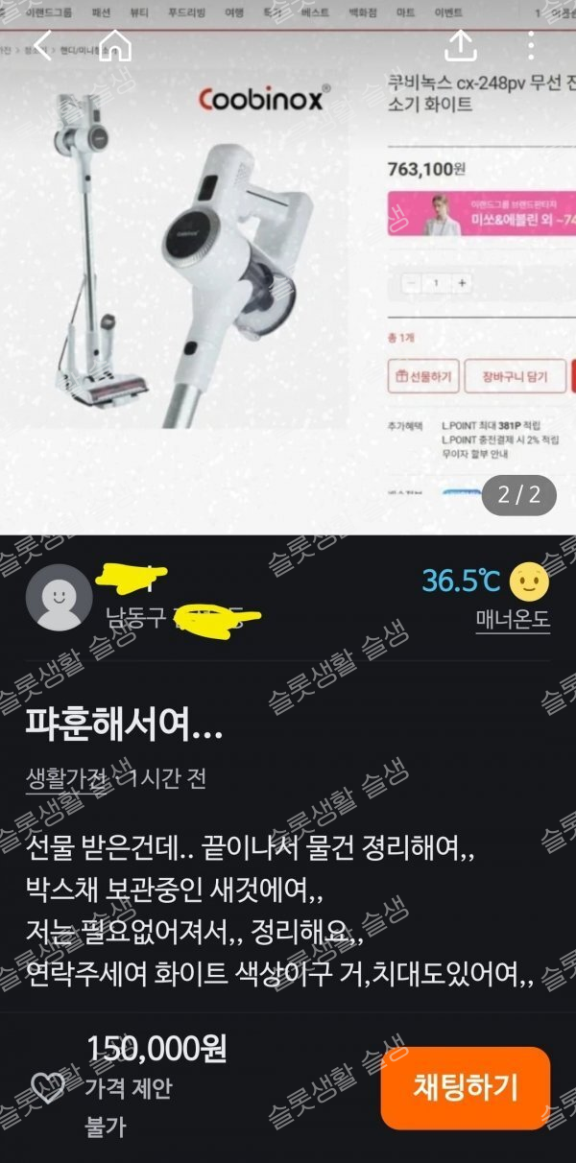Viewport: 576px width, 1163px height.
Task: Tap the smiley manner temperature icon
Action: click(x=529, y=581)
